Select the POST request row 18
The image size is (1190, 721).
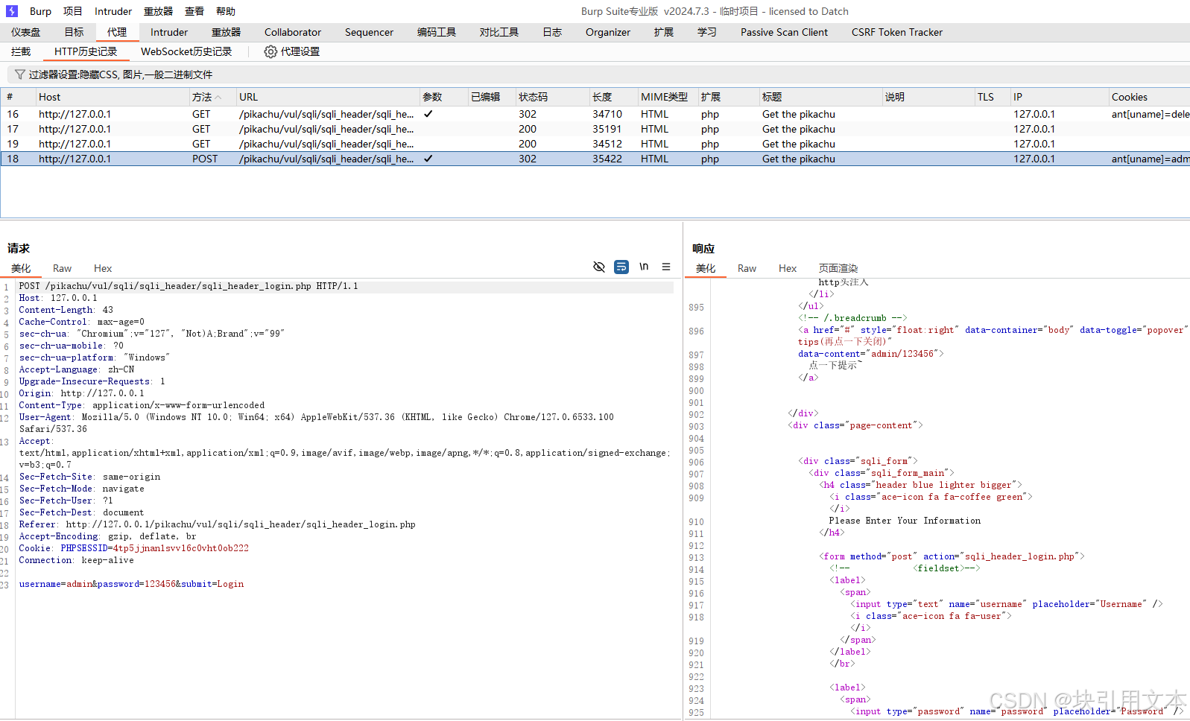[x=595, y=159]
